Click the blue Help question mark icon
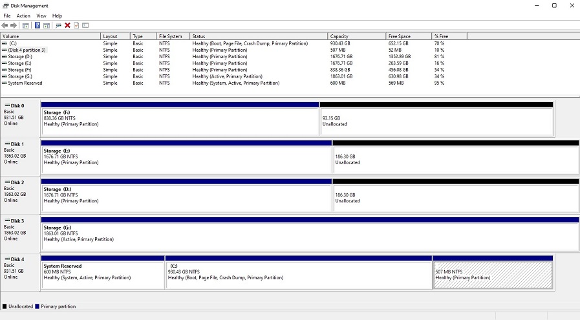This screenshot has width=580, height=320. click(x=38, y=25)
